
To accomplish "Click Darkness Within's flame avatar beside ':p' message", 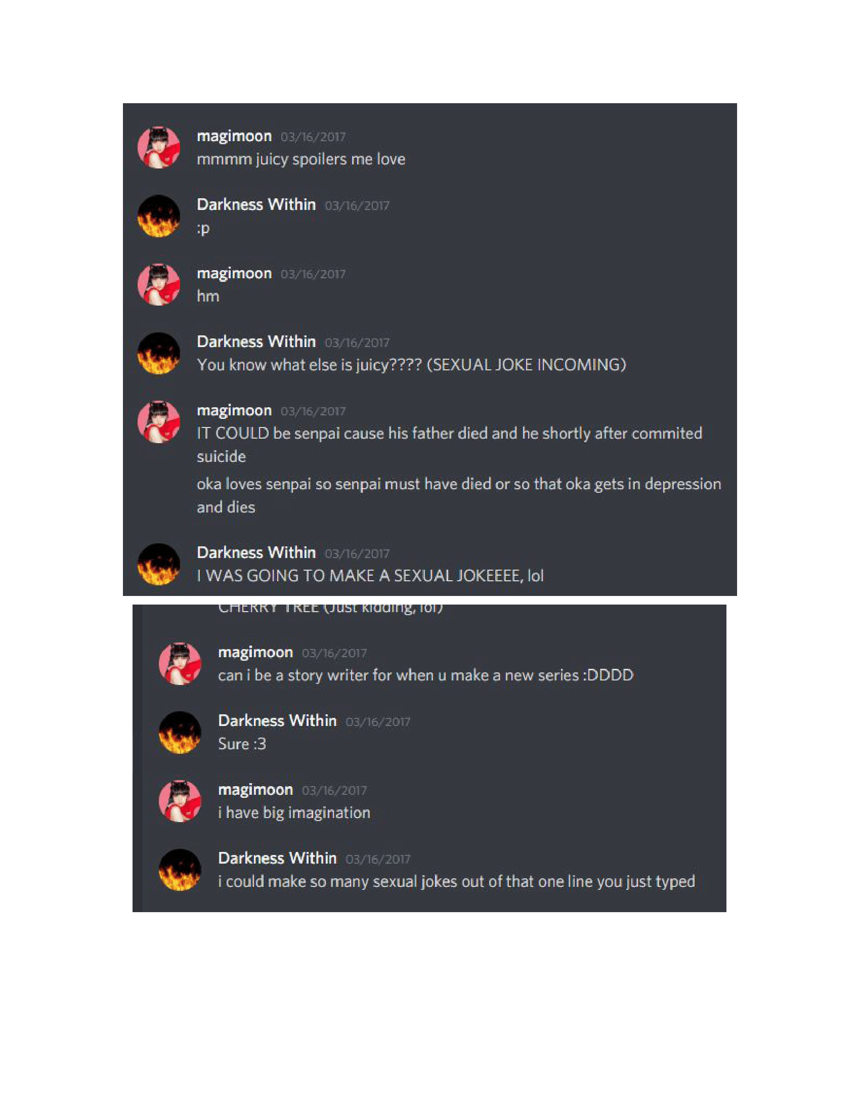I will pos(159,216).
